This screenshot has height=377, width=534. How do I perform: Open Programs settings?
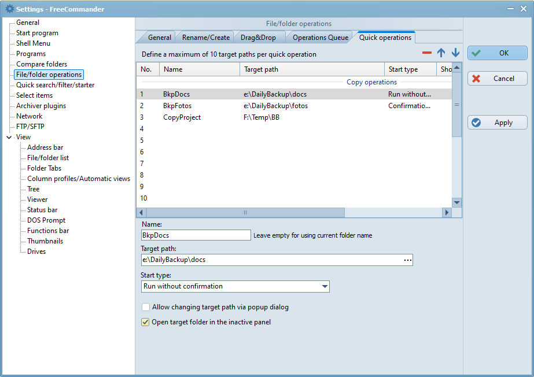pyautogui.click(x=31, y=54)
